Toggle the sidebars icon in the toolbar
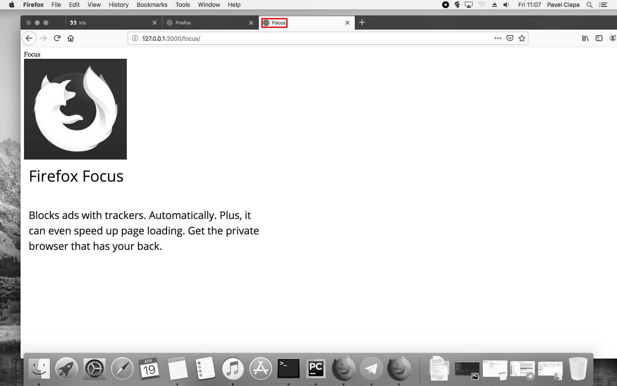The image size is (617, 386). pyautogui.click(x=599, y=38)
